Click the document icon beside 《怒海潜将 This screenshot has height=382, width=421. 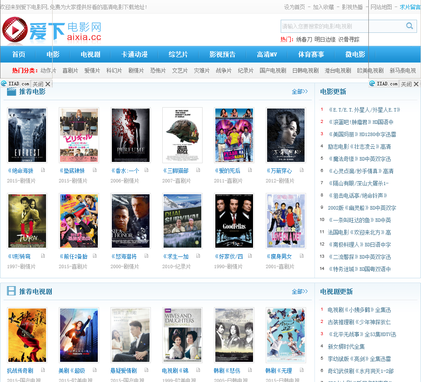coord(146,256)
